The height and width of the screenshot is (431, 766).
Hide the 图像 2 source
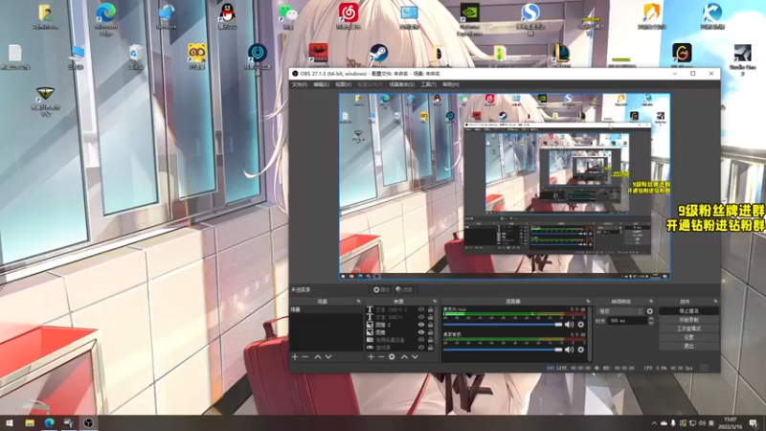pos(421,325)
